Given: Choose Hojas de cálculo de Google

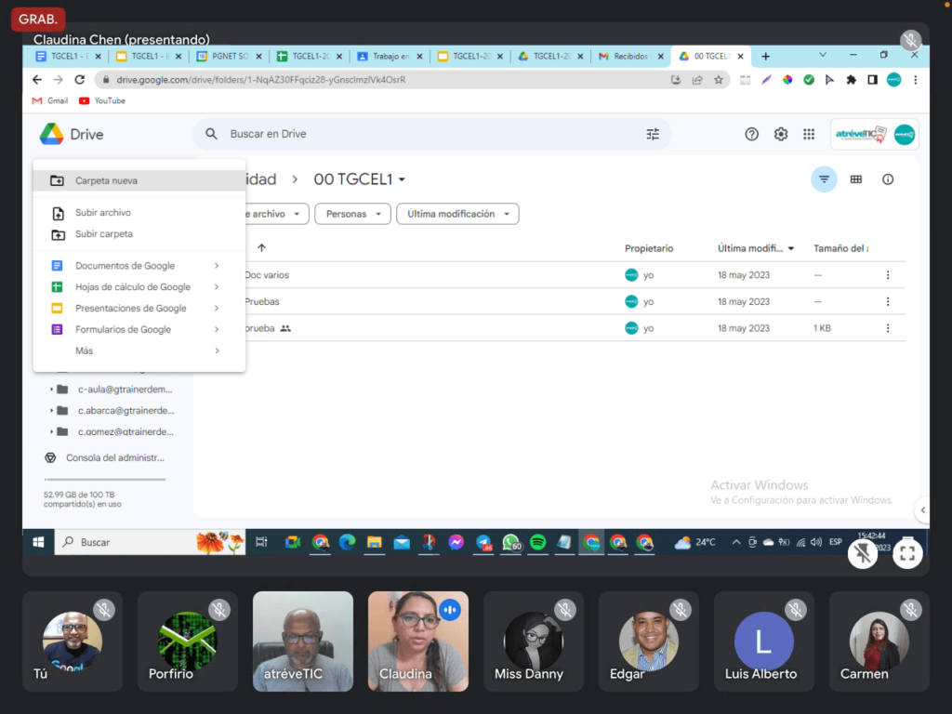Looking at the screenshot, I should tap(133, 287).
